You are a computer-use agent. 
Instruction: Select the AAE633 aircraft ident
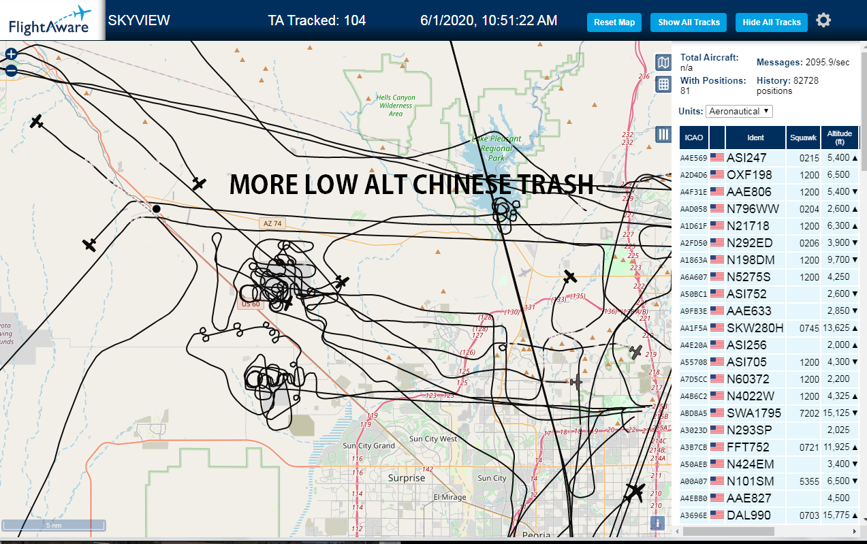pos(749,311)
